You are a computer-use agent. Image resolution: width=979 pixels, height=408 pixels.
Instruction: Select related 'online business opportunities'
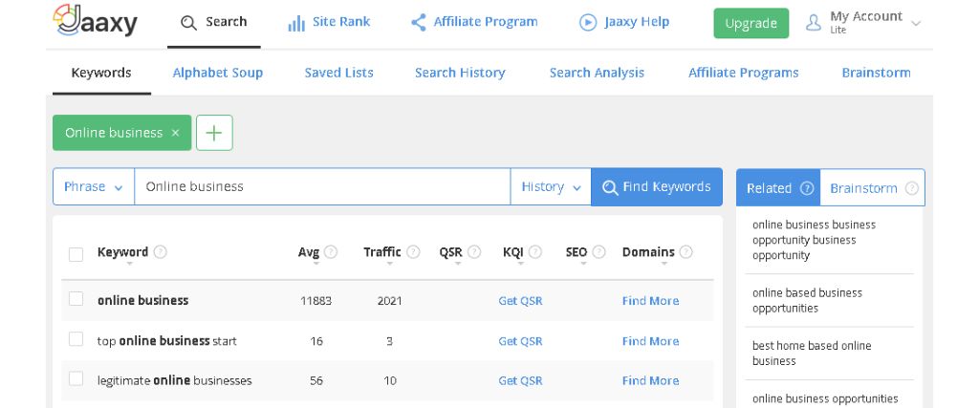coord(825,398)
